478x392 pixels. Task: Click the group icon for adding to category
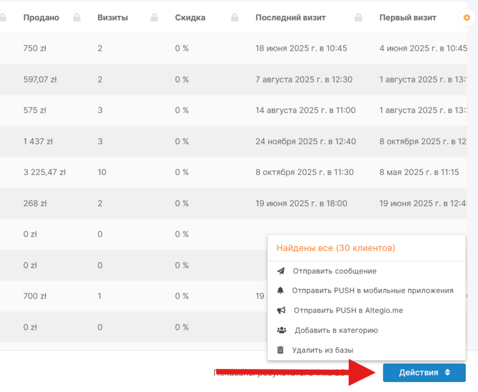click(281, 330)
